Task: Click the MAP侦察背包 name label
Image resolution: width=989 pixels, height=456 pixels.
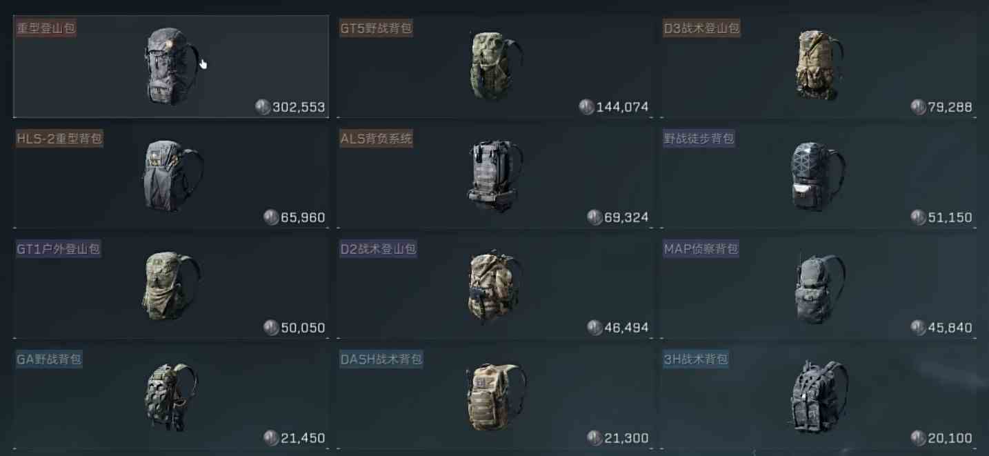Action: tap(701, 249)
